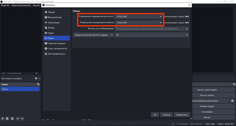The image size is (236, 126).
Task: Pop out the controls dock panel icon
Action: (234, 84)
